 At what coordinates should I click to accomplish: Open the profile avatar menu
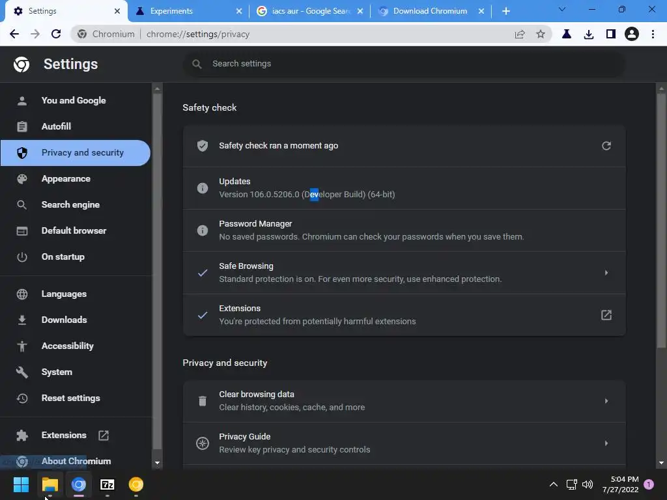pyautogui.click(x=631, y=34)
